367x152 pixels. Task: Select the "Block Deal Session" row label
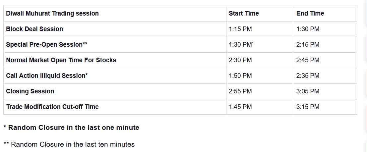pos(34,29)
